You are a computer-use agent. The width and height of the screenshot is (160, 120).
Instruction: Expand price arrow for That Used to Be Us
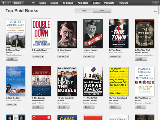(145, 107)
